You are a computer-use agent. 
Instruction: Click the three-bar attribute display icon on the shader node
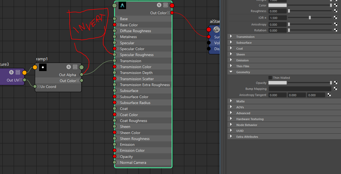[165, 5]
